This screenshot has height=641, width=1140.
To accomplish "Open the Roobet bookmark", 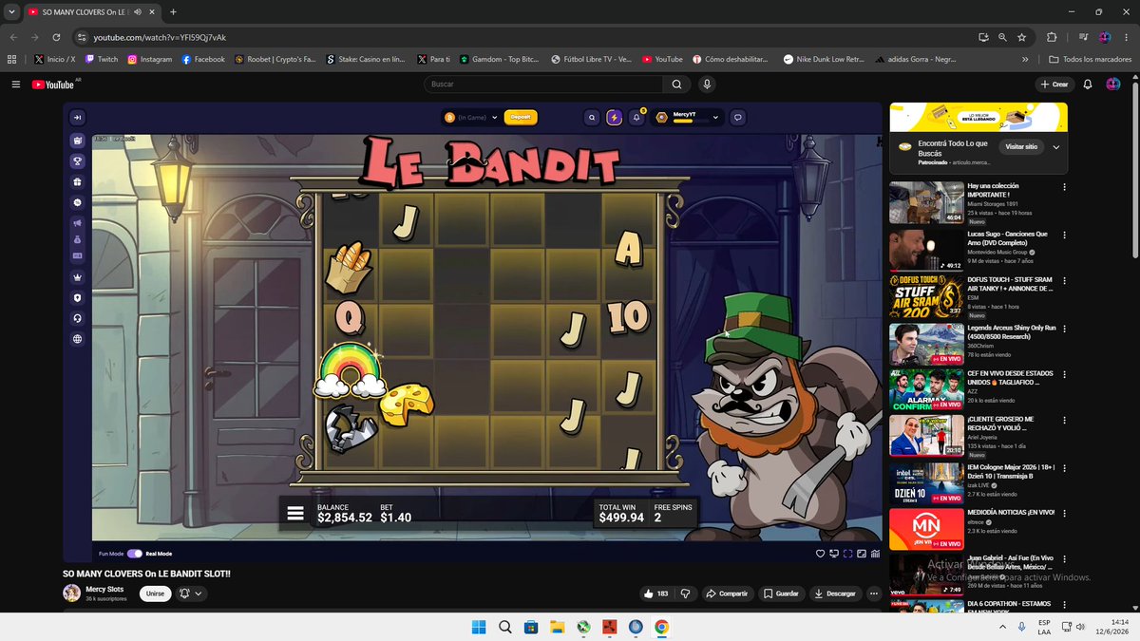I will pyautogui.click(x=275, y=59).
